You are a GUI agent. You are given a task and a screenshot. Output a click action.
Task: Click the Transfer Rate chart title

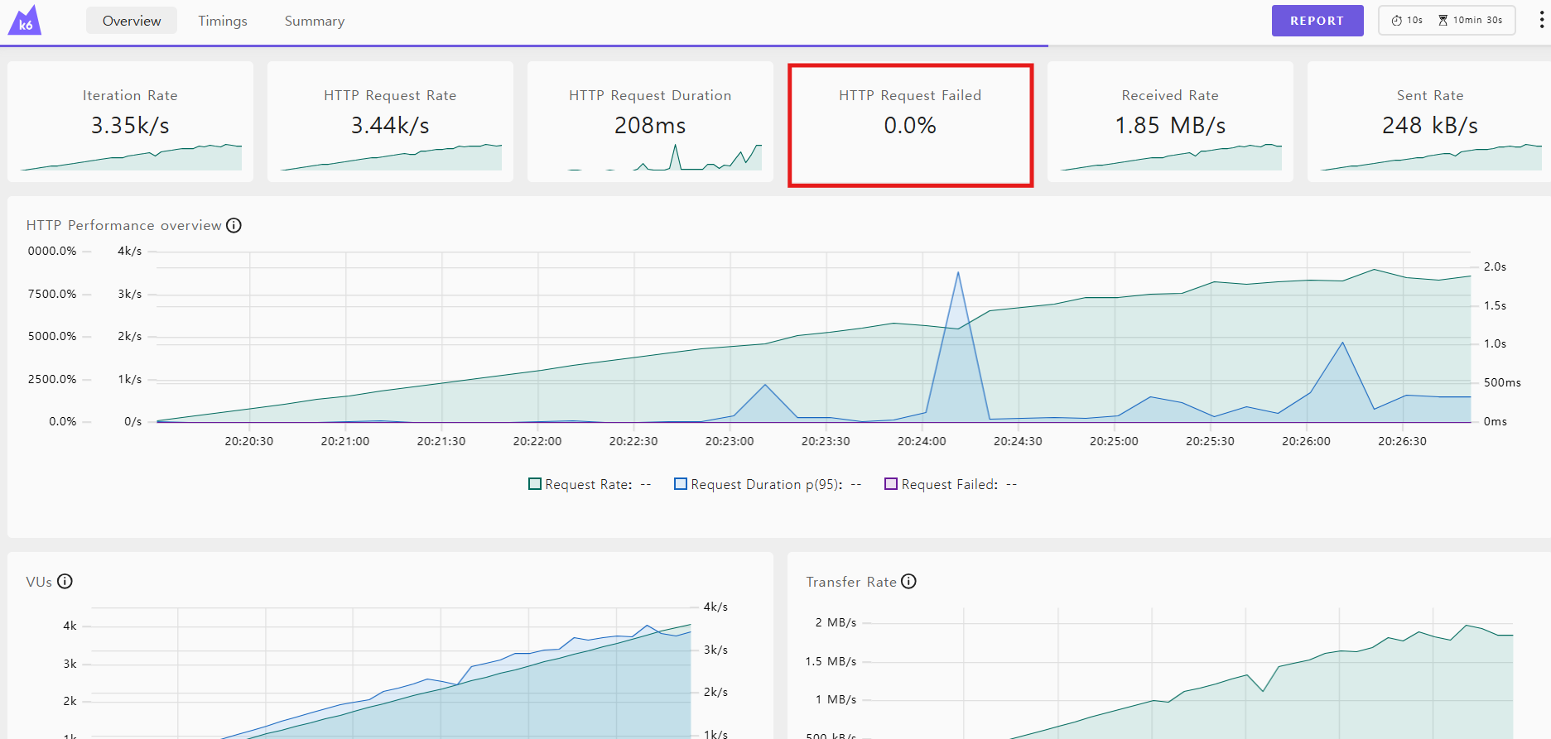pyautogui.click(x=851, y=582)
